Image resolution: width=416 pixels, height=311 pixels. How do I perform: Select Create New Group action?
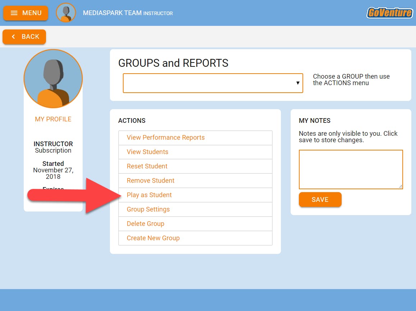click(195, 238)
